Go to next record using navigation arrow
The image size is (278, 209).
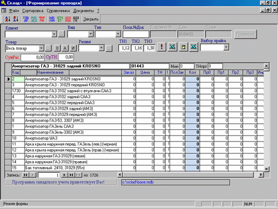(64, 175)
